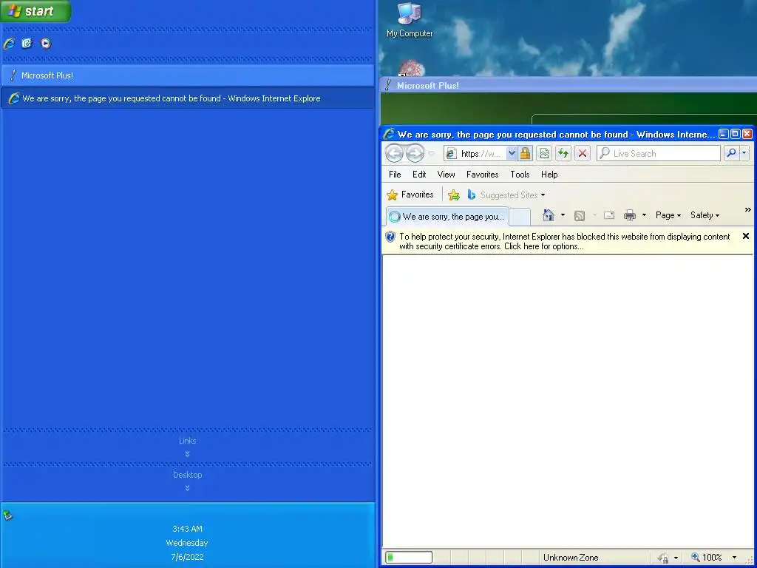Click the Wednesday day label on taskbar

tap(187, 543)
